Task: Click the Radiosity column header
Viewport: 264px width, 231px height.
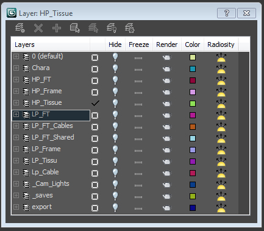Action: click(x=221, y=44)
